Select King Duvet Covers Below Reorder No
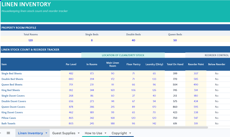The width and height of the screenshot is (230, 137). [217, 112]
